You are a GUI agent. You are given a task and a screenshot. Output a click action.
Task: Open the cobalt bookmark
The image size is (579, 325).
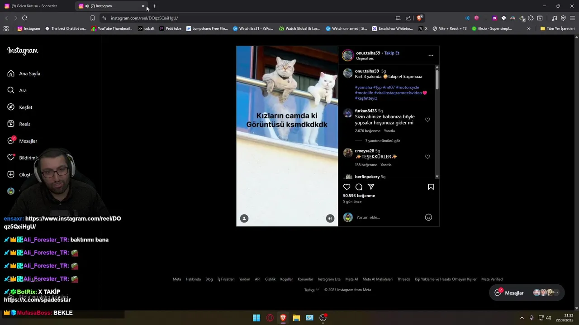coord(146,28)
